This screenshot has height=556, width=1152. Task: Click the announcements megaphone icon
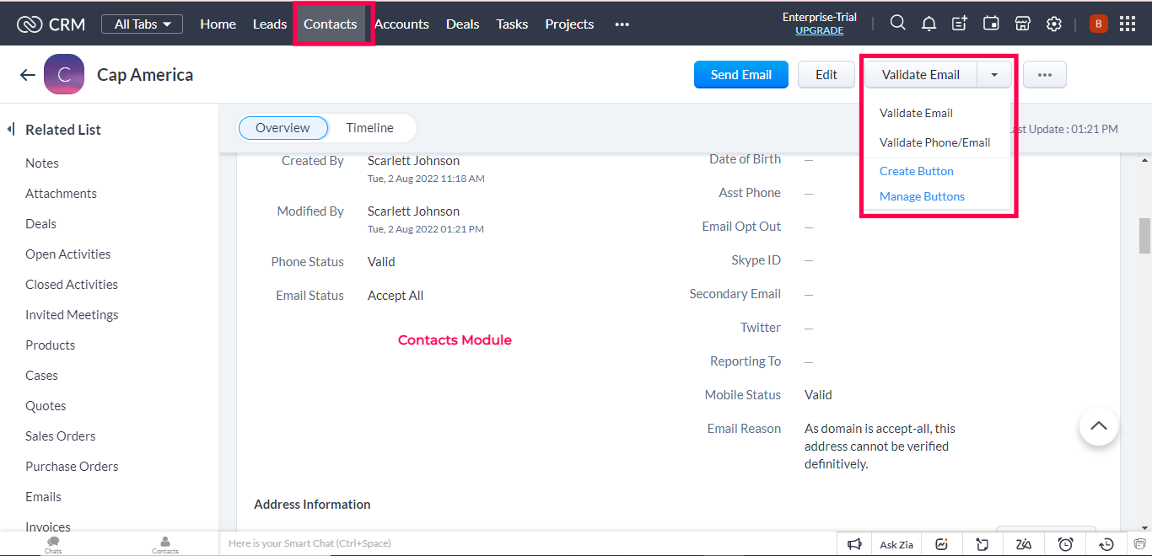pyautogui.click(x=854, y=544)
